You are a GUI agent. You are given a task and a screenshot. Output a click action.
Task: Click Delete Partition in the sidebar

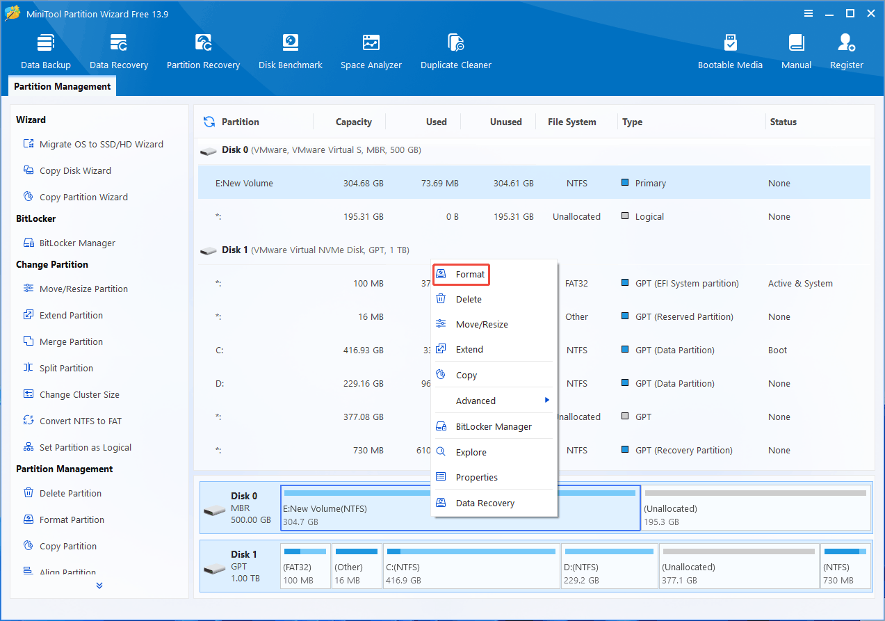tap(63, 493)
